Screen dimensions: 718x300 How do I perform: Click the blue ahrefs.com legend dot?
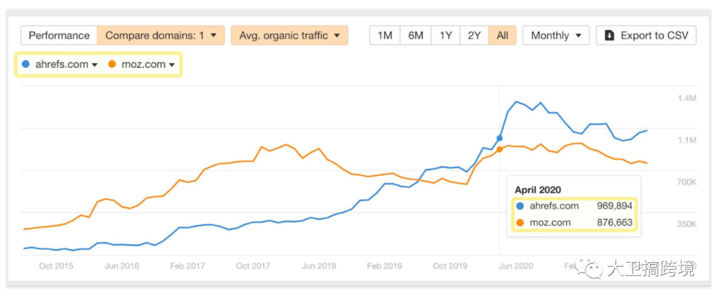[26, 64]
